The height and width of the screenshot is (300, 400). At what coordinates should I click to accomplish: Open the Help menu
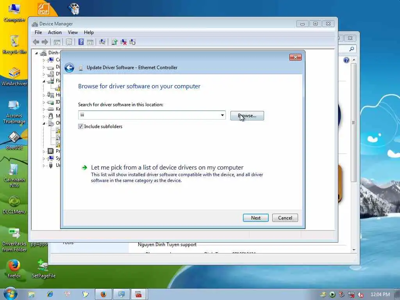click(x=89, y=32)
